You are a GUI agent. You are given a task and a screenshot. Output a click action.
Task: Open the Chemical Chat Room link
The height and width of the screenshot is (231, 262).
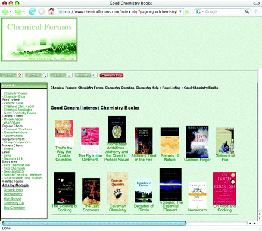[x=19, y=107]
